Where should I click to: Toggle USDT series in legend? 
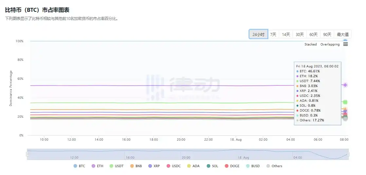click(x=117, y=166)
